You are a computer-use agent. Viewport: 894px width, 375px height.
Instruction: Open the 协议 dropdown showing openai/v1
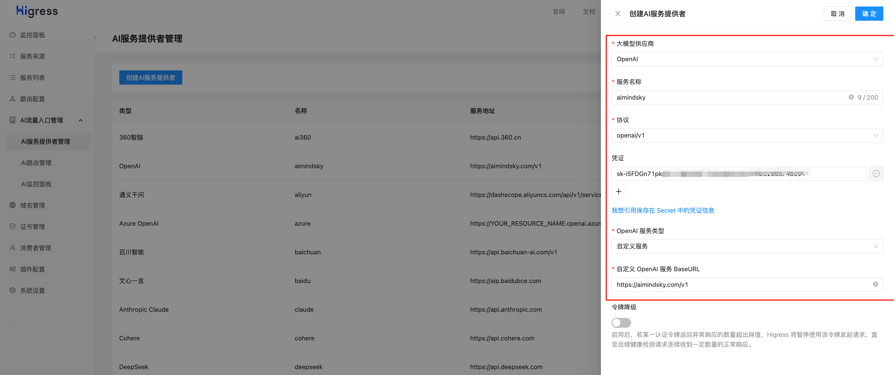coord(747,135)
